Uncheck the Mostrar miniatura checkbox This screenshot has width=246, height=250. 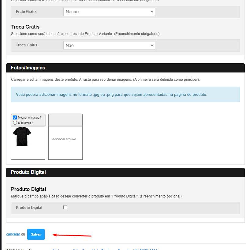point(15,117)
